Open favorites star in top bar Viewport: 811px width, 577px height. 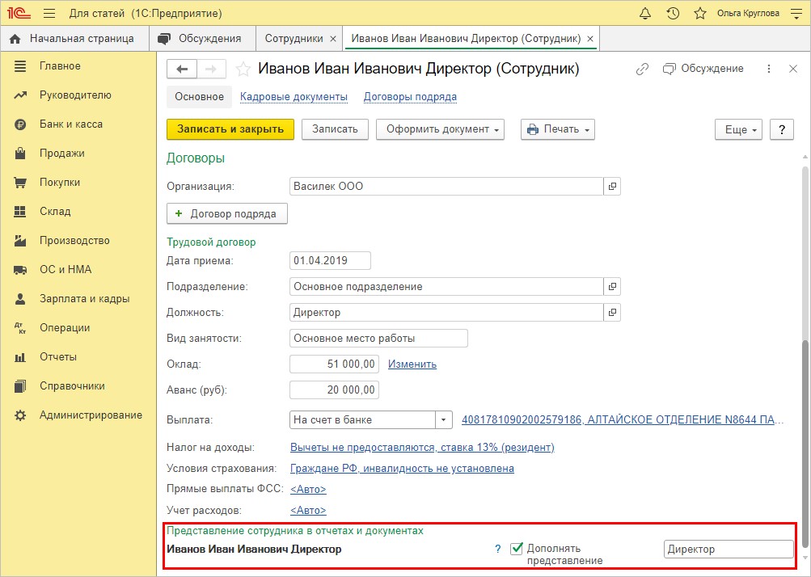tap(699, 14)
